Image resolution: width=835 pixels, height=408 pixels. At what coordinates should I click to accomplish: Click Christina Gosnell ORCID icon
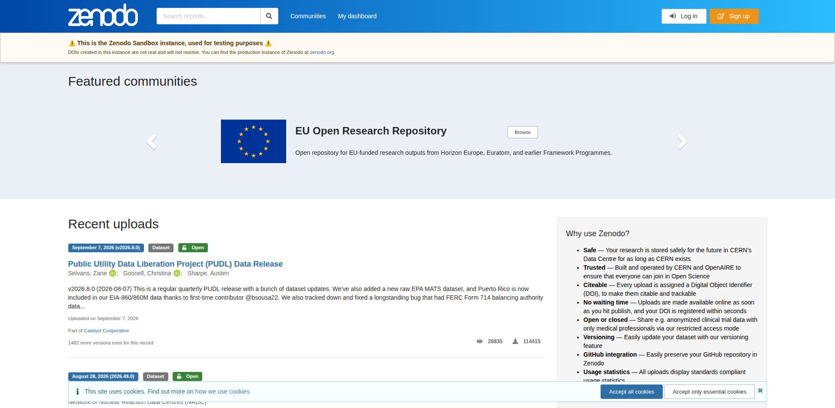pyautogui.click(x=177, y=273)
